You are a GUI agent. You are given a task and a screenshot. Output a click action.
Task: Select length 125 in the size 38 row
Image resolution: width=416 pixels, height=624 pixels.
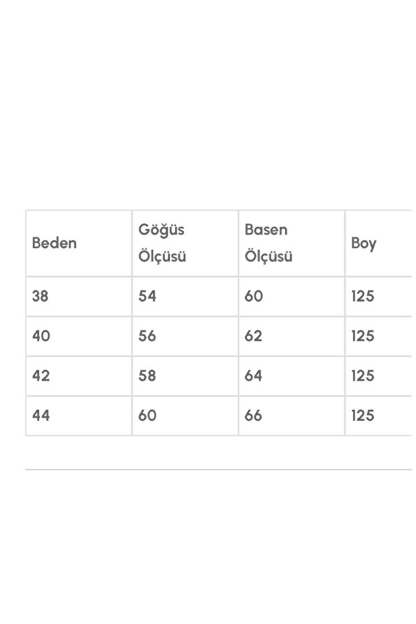362,296
